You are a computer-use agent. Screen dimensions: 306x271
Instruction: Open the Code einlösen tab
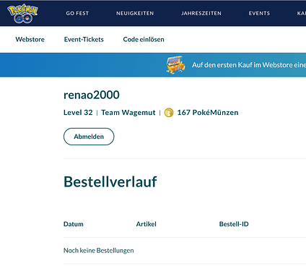pyautogui.click(x=144, y=39)
